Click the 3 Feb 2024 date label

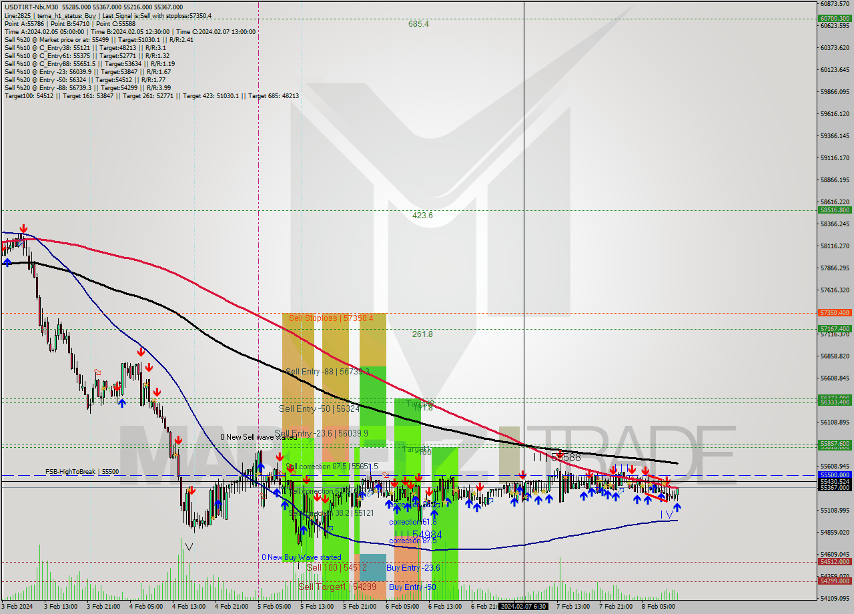[17, 607]
